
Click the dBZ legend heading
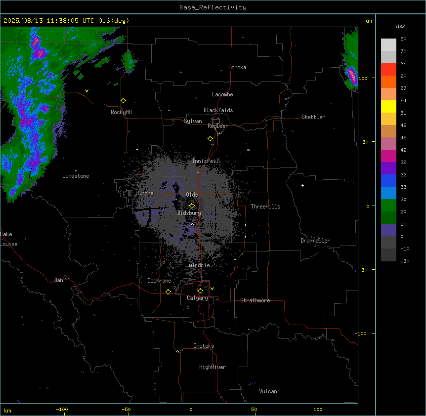(400, 27)
